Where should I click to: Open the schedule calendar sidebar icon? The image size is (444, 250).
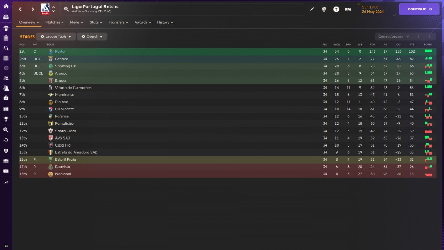tap(6, 109)
